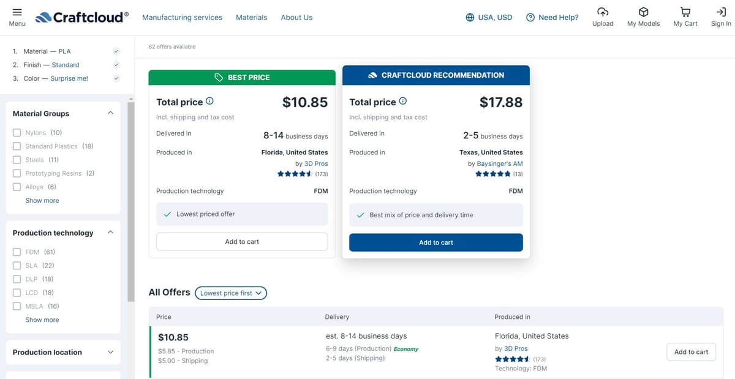Viewport: 735px width, 379px height.
Task: Open the hamburger Menu icon
Action: [x=17, y=12]
